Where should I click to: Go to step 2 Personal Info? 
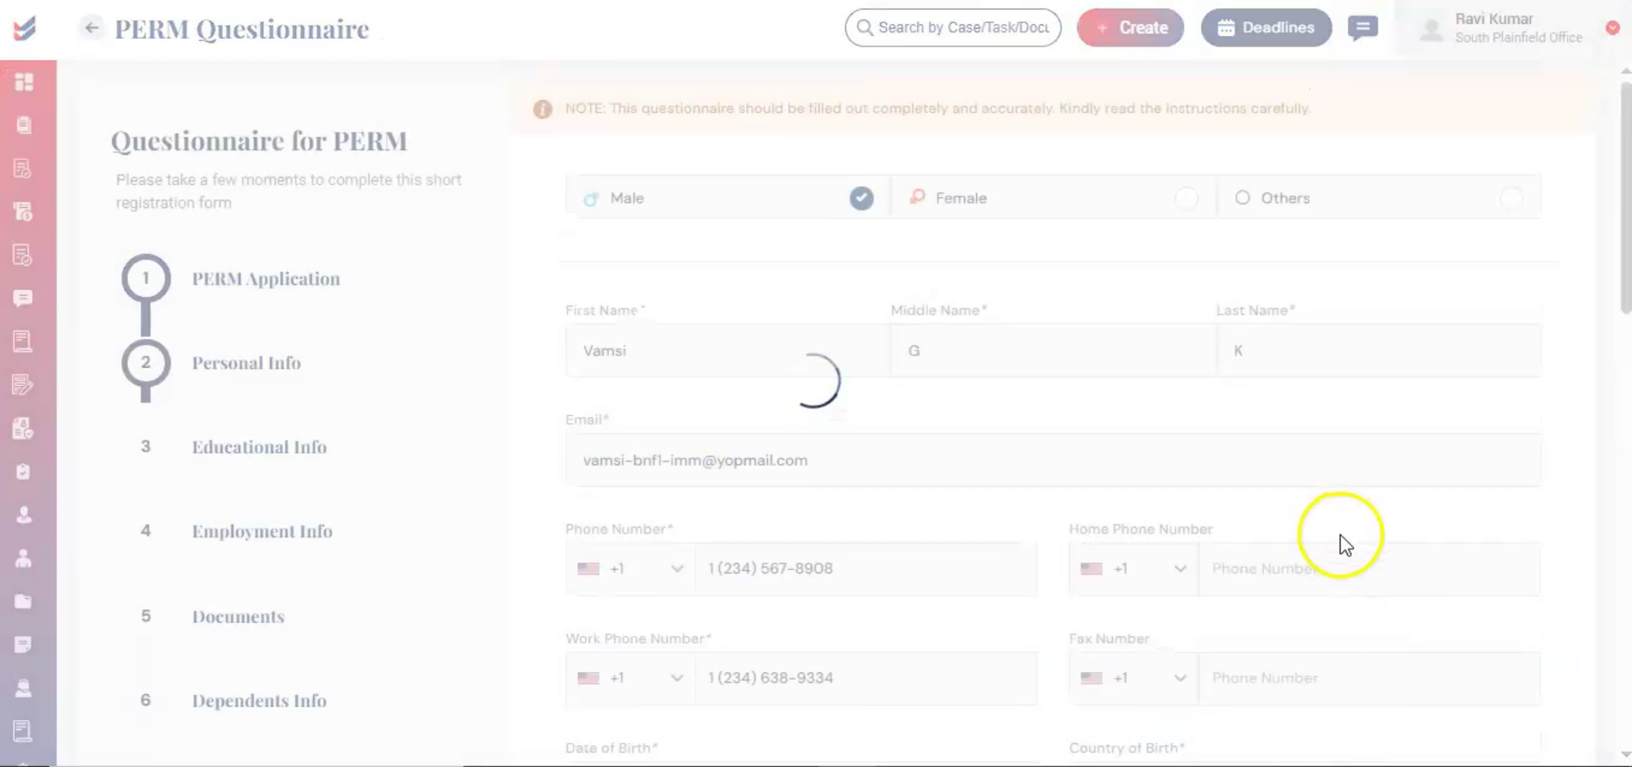coord(245,363)
